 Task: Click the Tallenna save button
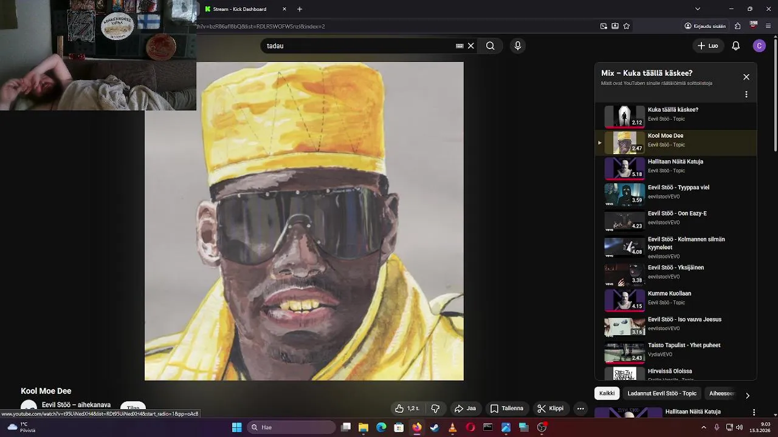[x=507, y=408]
